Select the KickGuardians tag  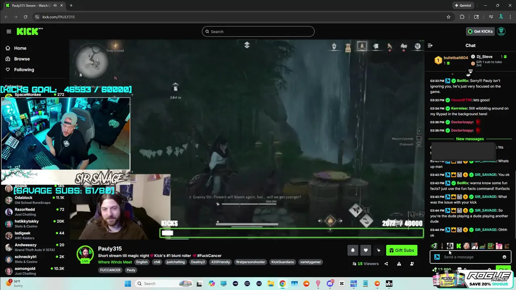(x=283, y=262)
